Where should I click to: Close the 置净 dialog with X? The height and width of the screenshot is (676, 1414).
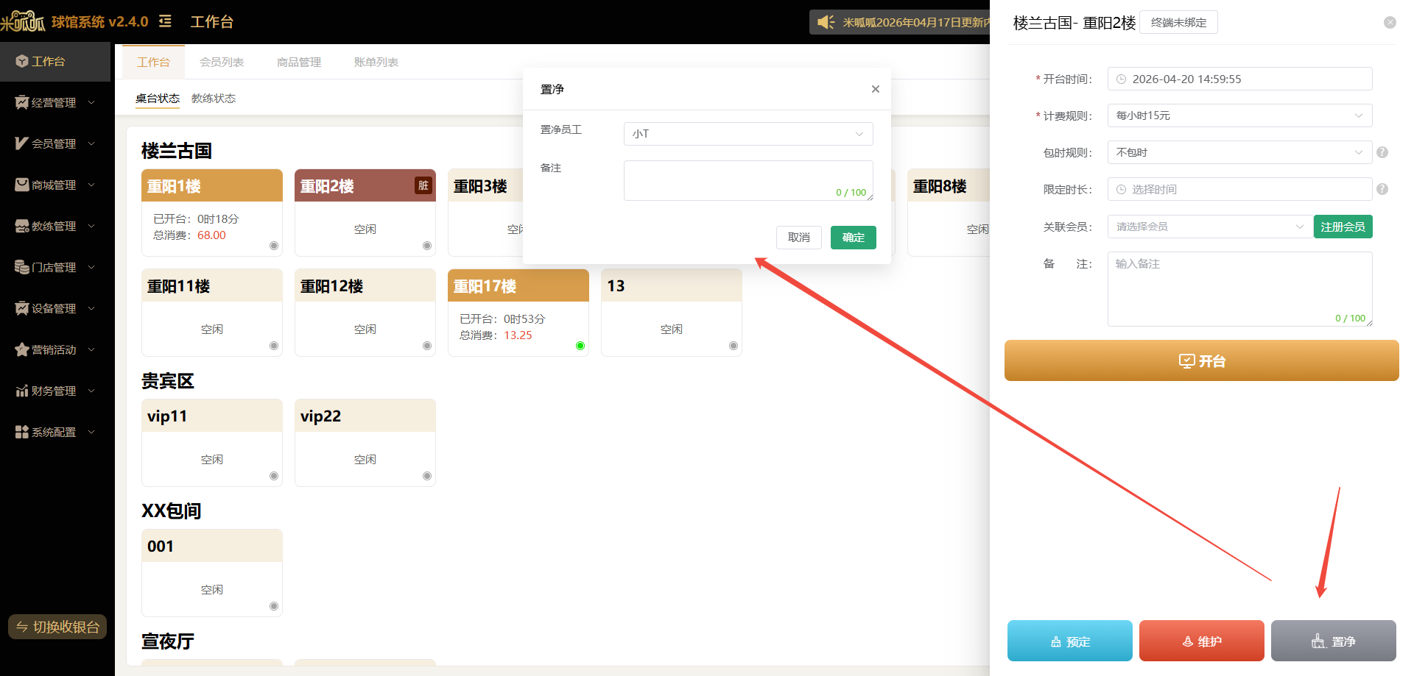point(876,89)
